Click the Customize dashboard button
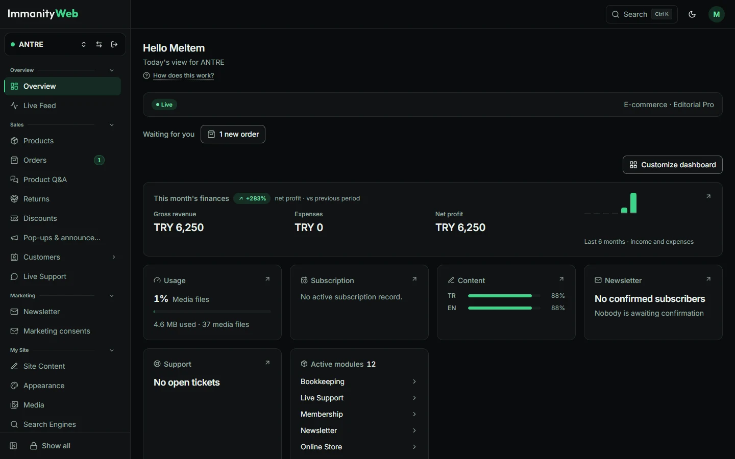735x459 pixels. coord(673,165)
